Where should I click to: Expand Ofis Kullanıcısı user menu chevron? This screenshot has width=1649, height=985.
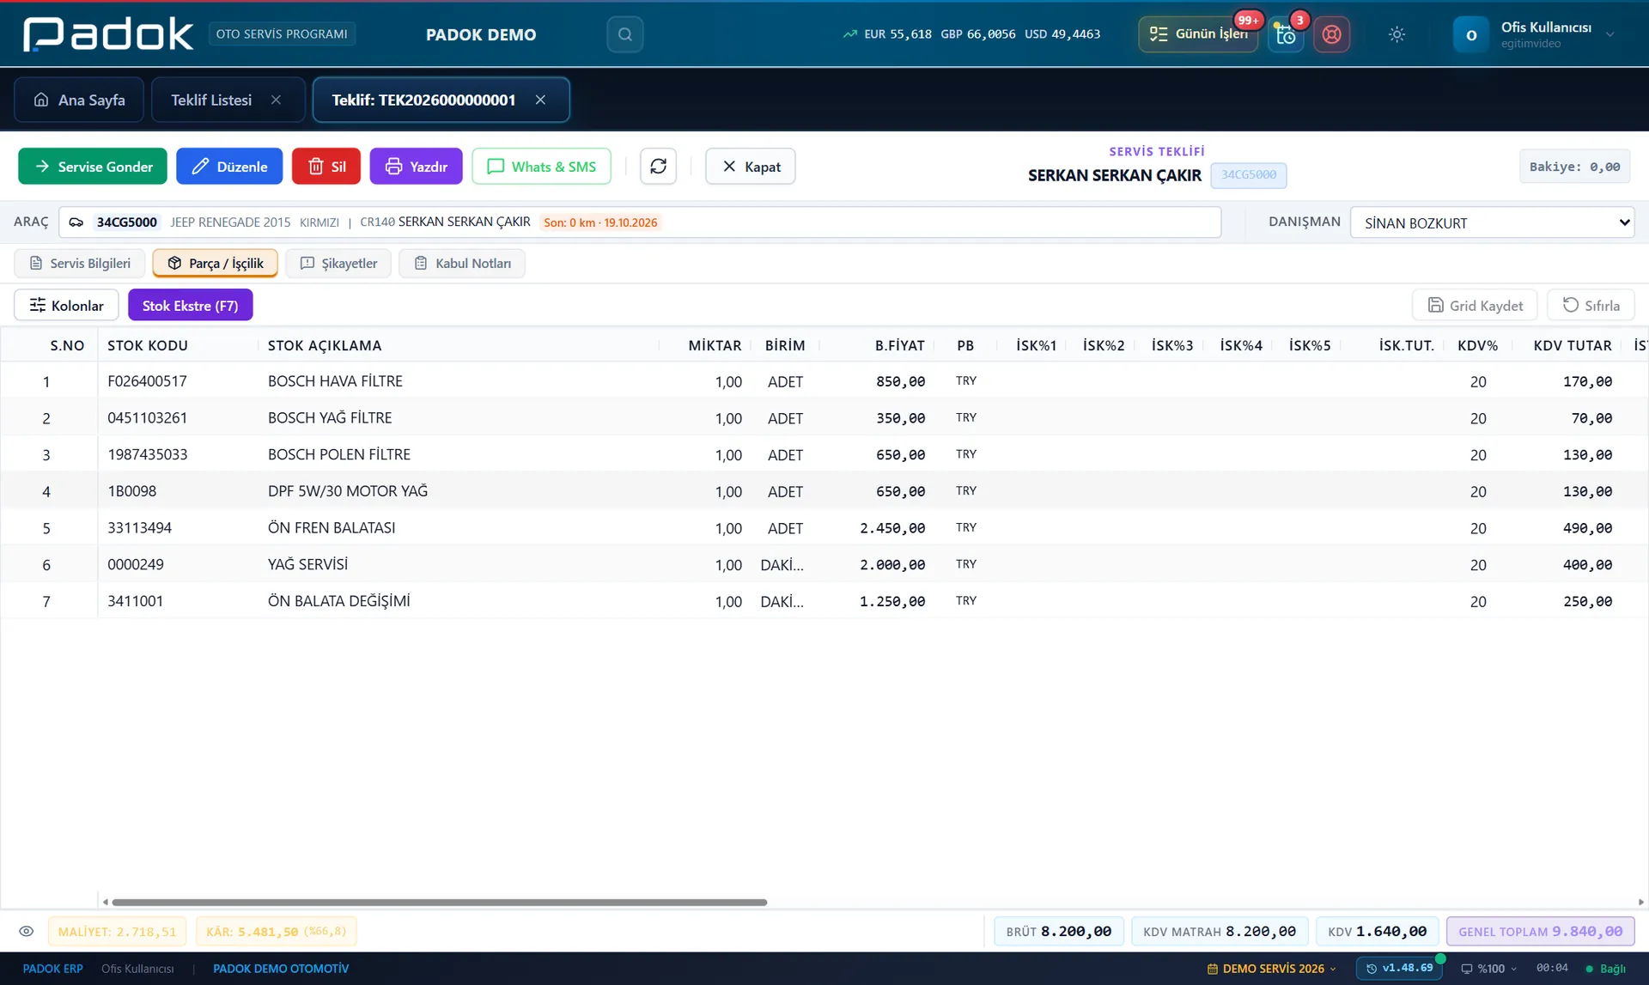[x=1610, y=34]
